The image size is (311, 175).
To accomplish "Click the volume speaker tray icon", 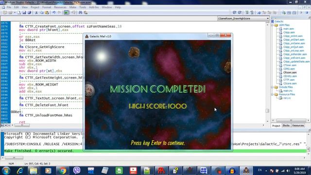I will pos(288,171).
